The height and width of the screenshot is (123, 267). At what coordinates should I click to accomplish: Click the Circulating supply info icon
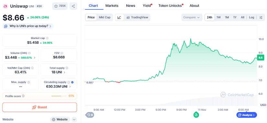[69, 82]
